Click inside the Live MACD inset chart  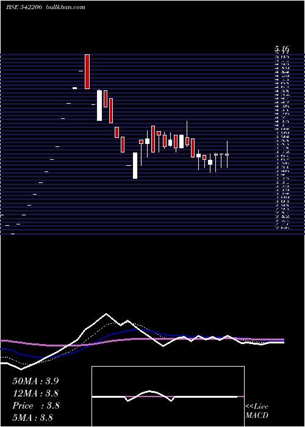point(168,396)
